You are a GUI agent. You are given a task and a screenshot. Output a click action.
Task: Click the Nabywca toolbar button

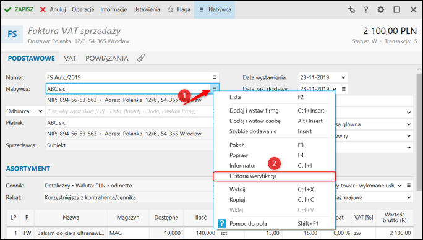pos(215,9)
